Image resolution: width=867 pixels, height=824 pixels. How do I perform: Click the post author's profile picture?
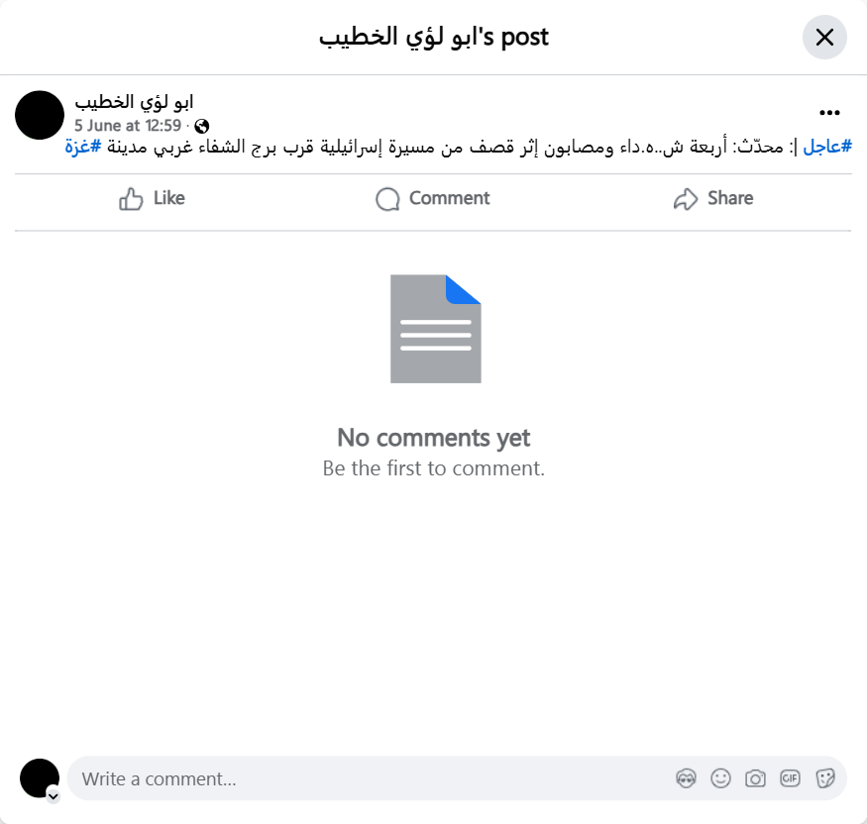40,115
